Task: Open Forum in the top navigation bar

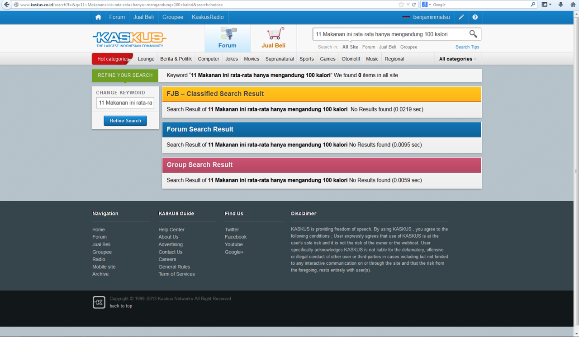Action: click(x=117, y=17)
